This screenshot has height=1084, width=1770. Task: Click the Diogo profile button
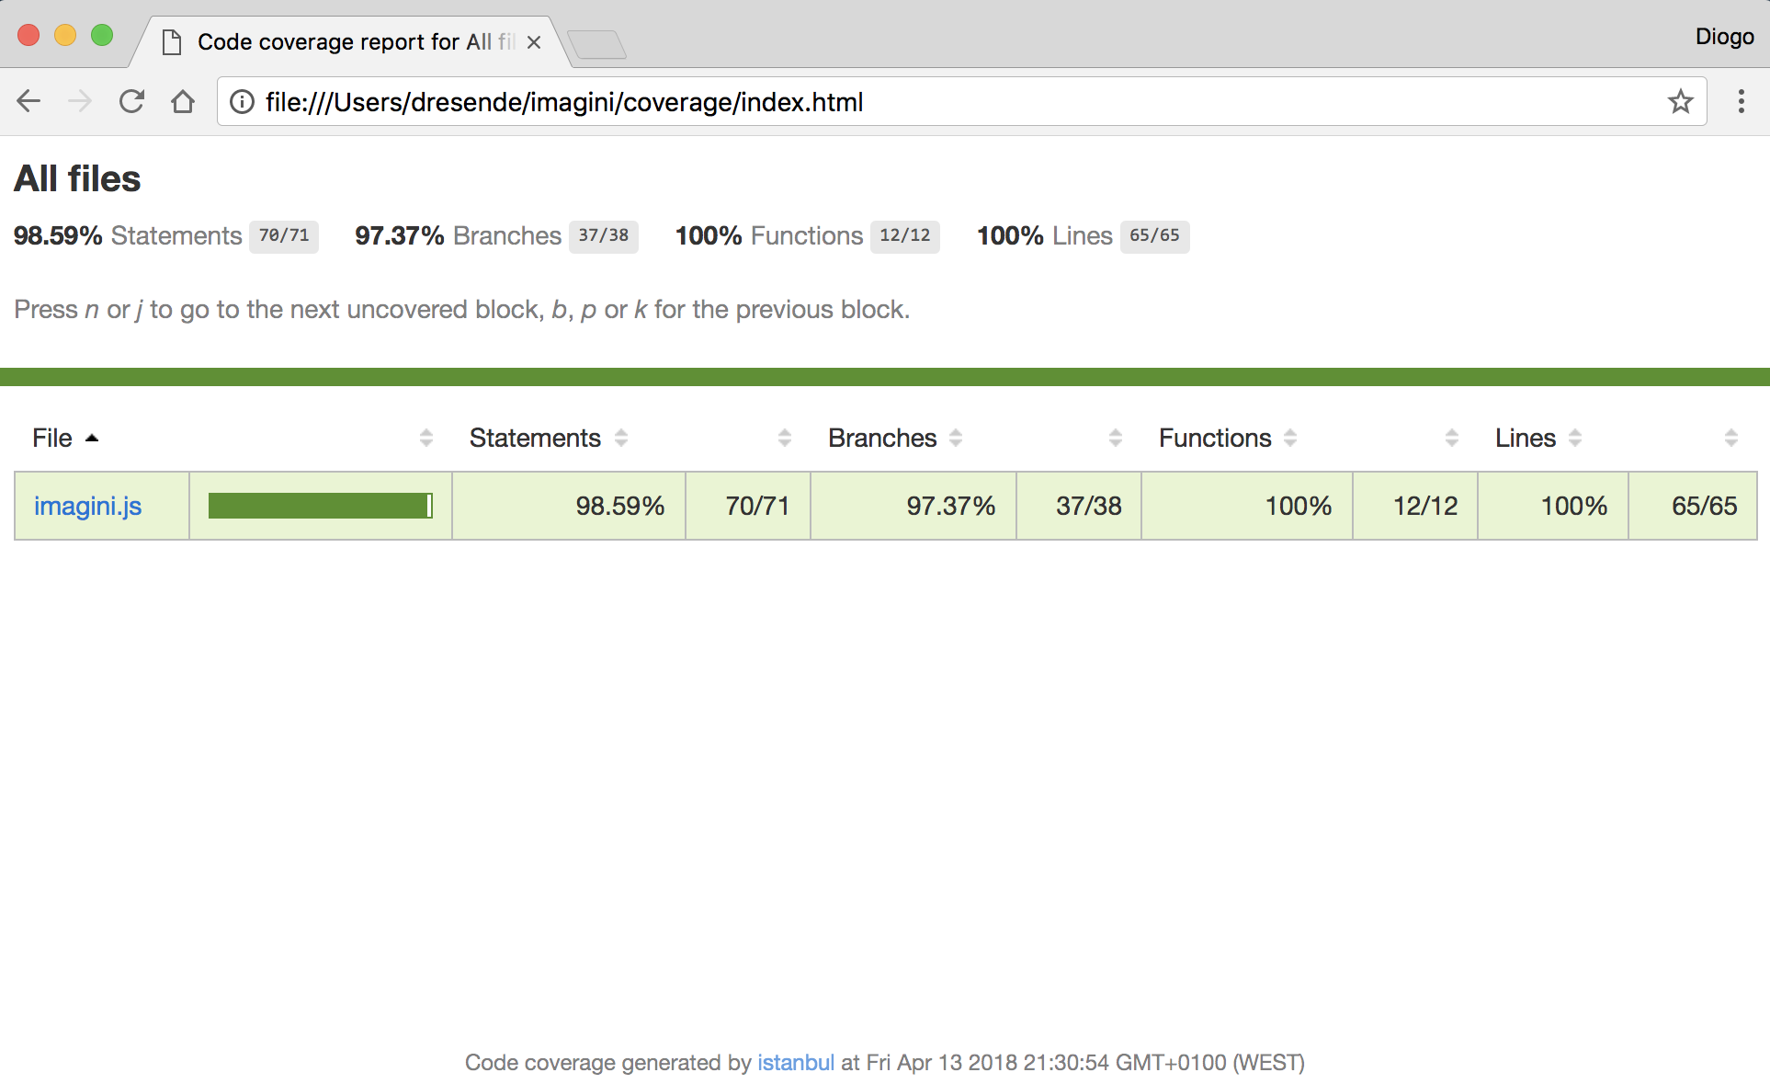click(x=1724, y=37)
